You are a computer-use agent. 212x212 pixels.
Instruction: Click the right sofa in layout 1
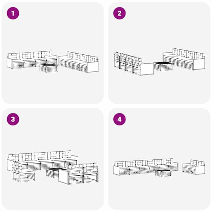pos(78,62)
